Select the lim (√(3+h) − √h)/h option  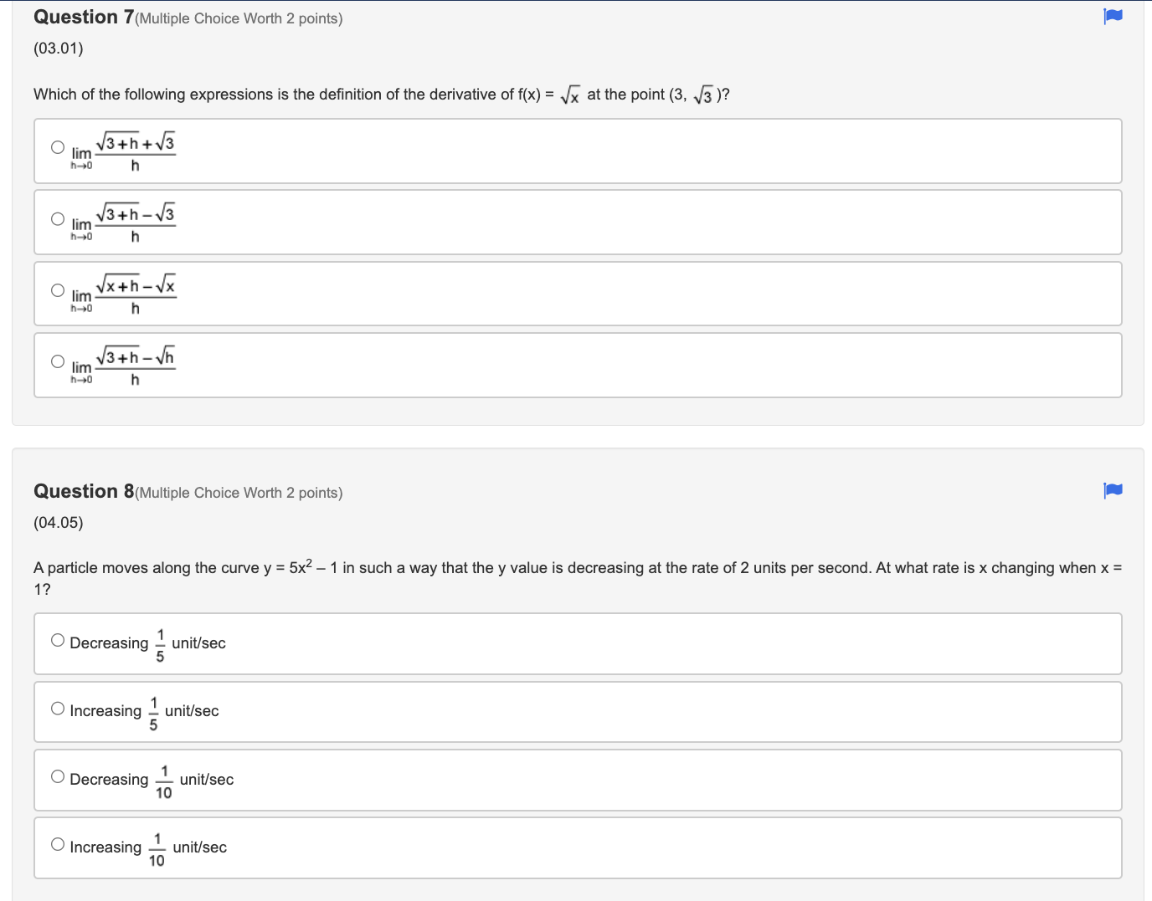point(57,361)
